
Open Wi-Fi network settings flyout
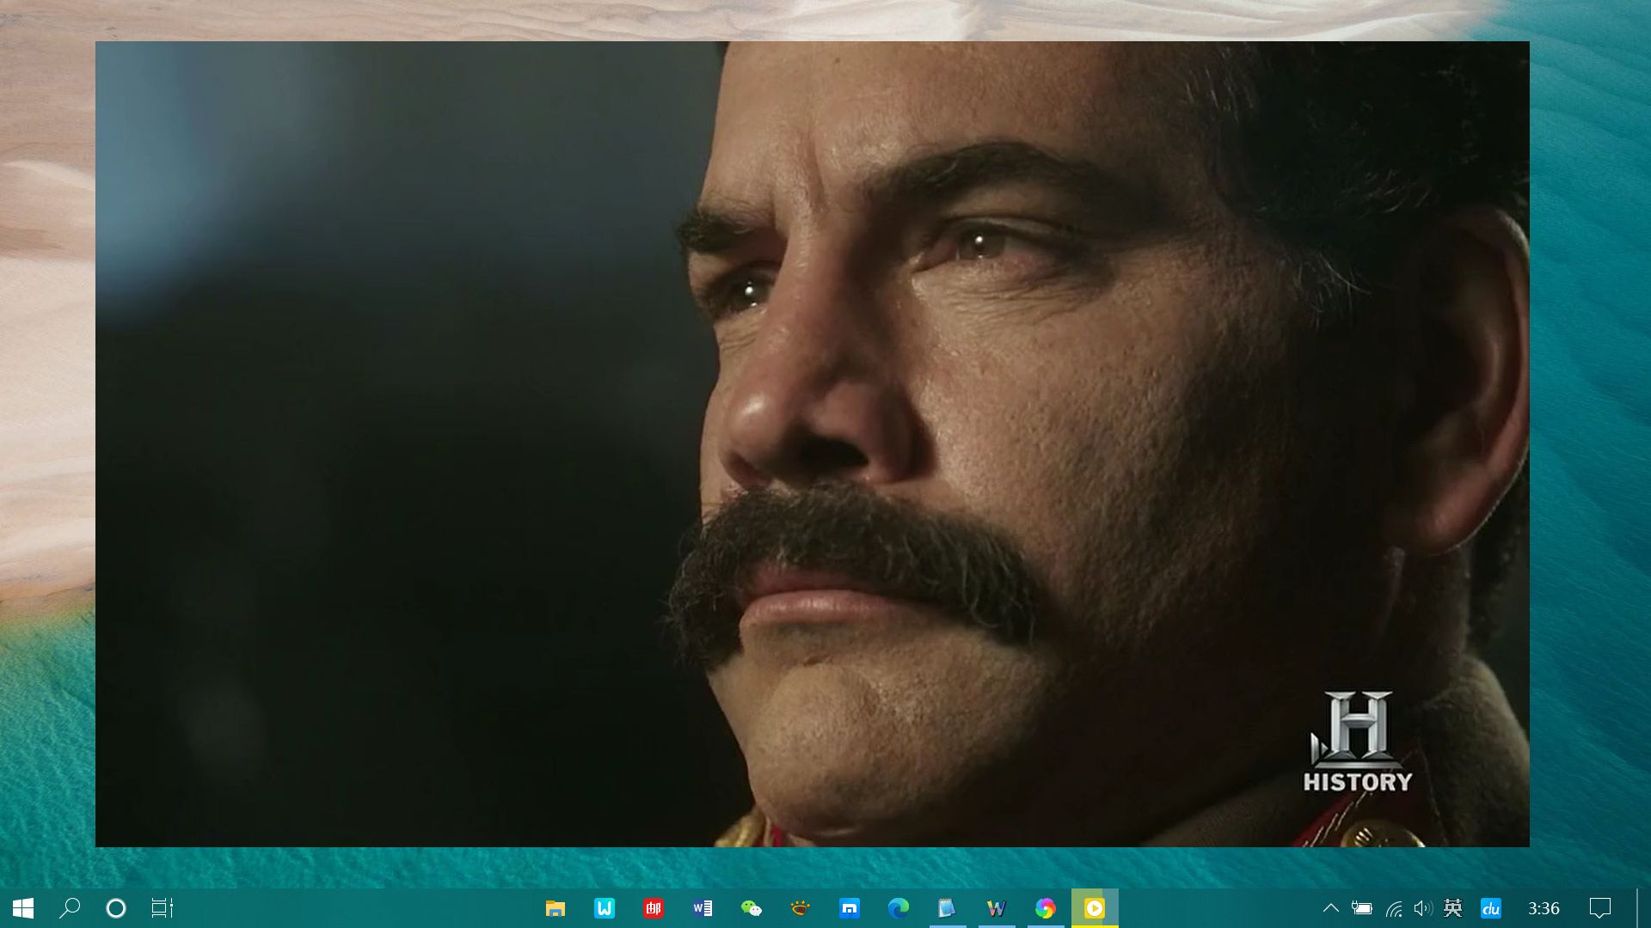pyautogui.click(x=1394, y=908)
